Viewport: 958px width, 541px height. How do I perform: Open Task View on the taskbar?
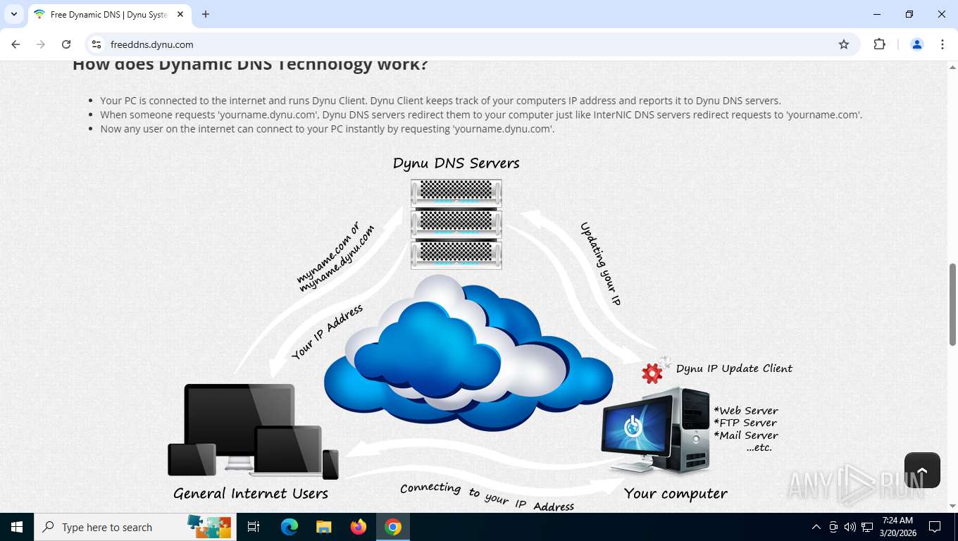(x=254, y=527)
